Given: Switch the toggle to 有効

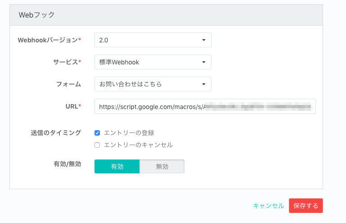Looking at the screenshot, I should click(x=117, y=166).
